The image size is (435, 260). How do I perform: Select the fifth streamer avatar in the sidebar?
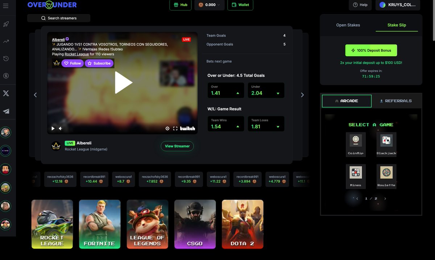point(5,206)
